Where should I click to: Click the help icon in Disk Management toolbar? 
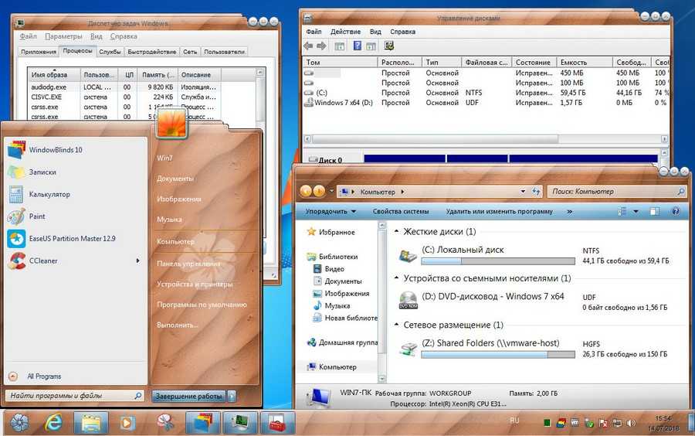click(x=358, y=46)
